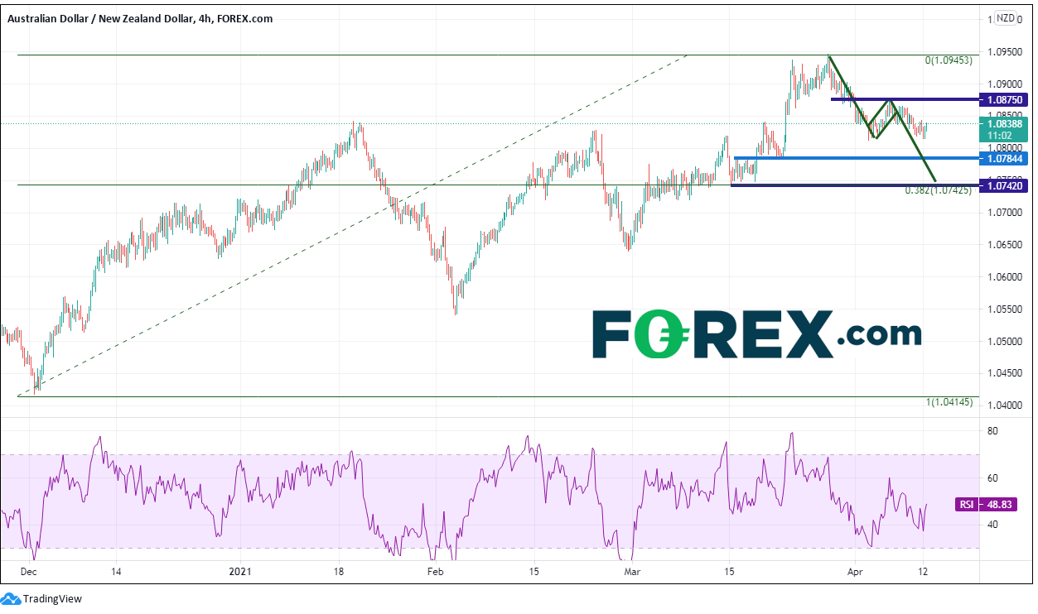Click the 2021 date on time axis

point(240,571)
